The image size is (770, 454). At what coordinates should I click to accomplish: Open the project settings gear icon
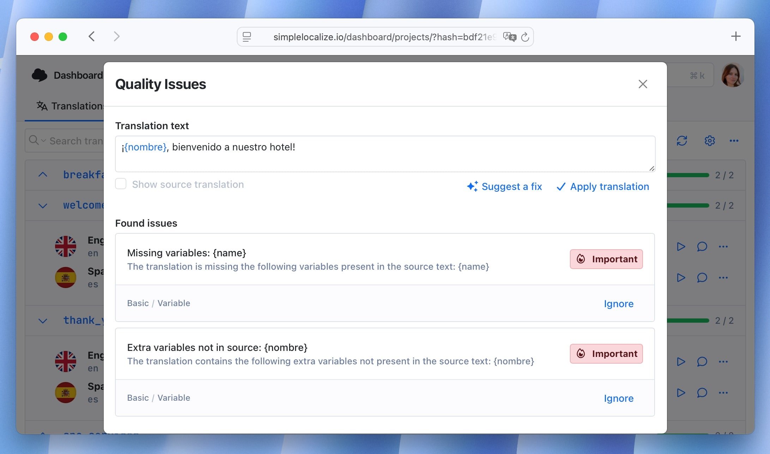[x=710, y=141]
